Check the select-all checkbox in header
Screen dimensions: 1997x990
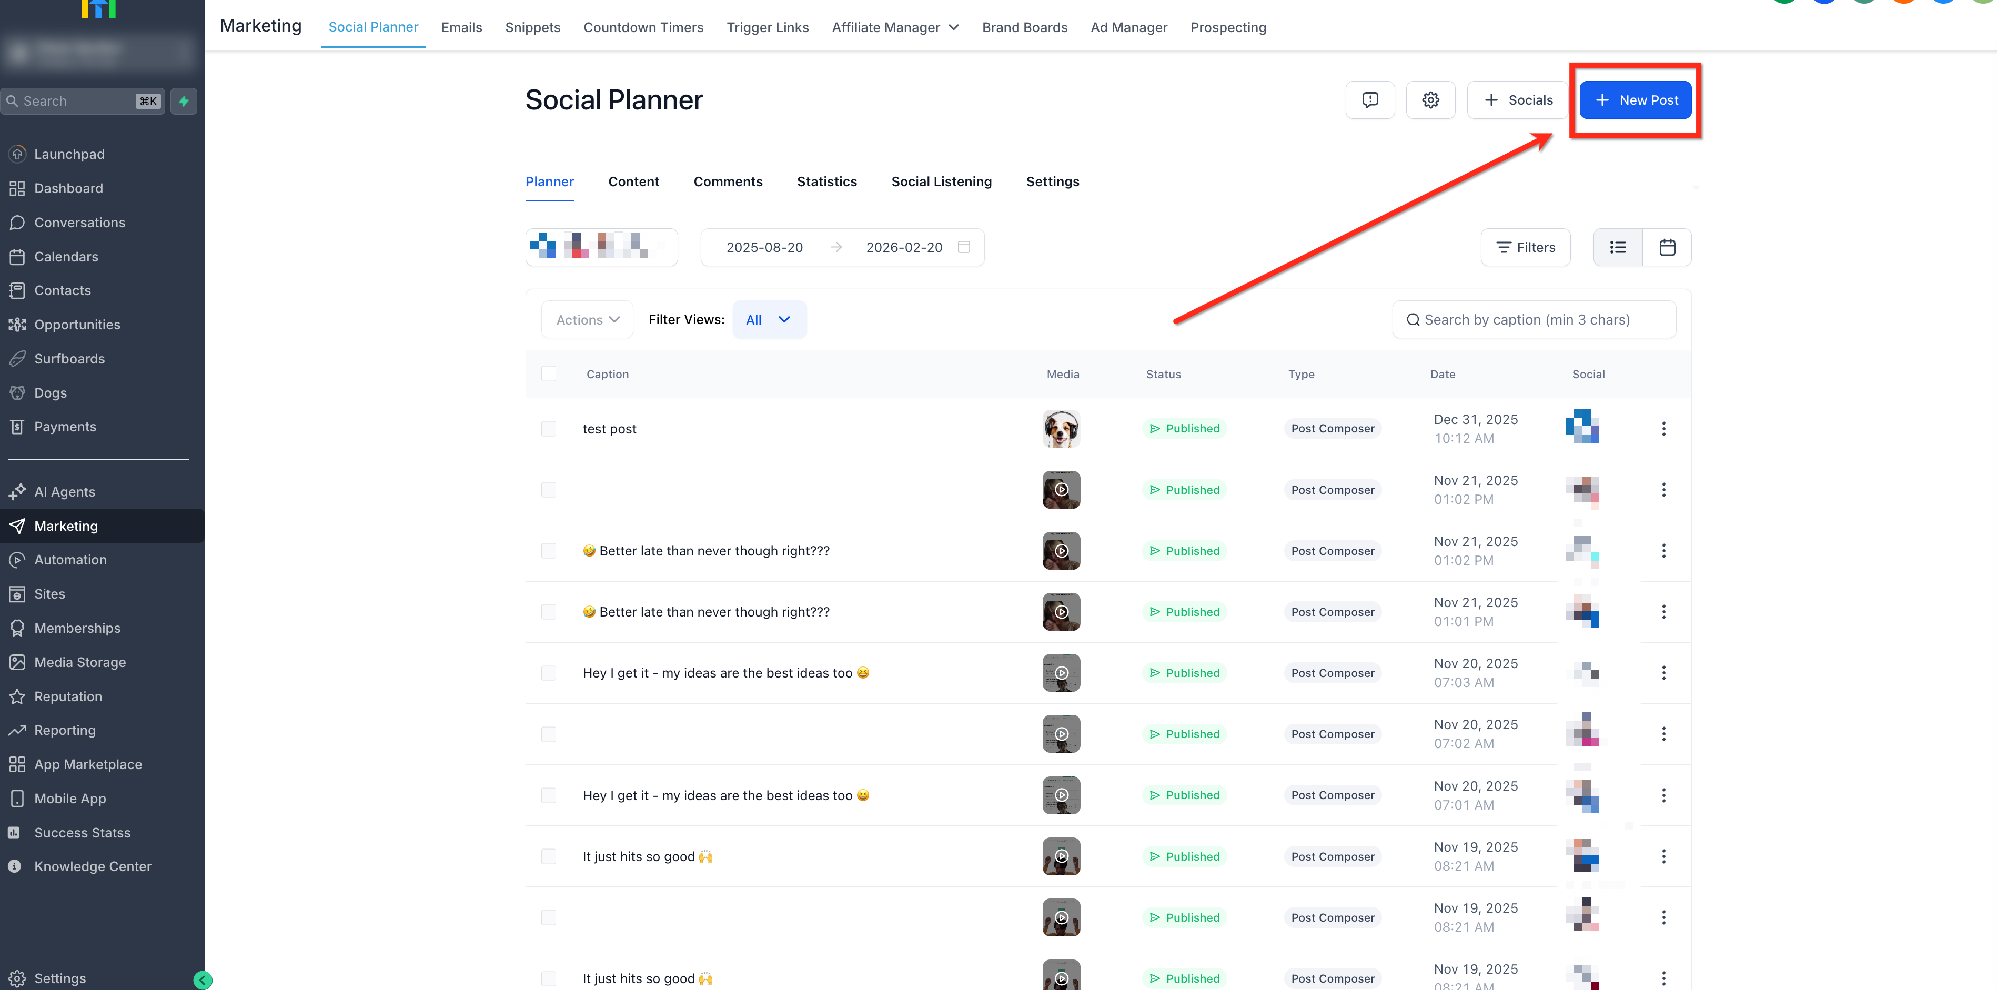pyautogui.click(x=549, y=373)
